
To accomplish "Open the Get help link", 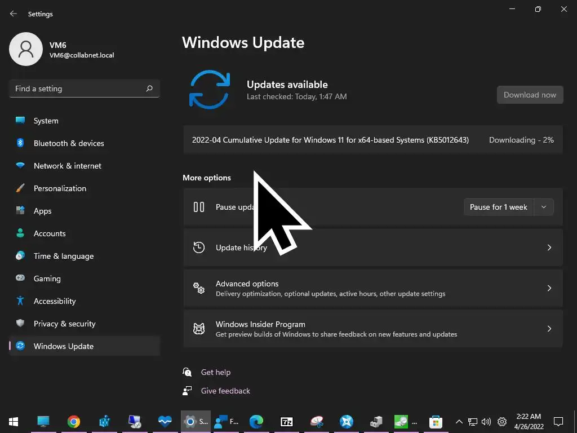I will pyautogui.click(x=216, y=372).
